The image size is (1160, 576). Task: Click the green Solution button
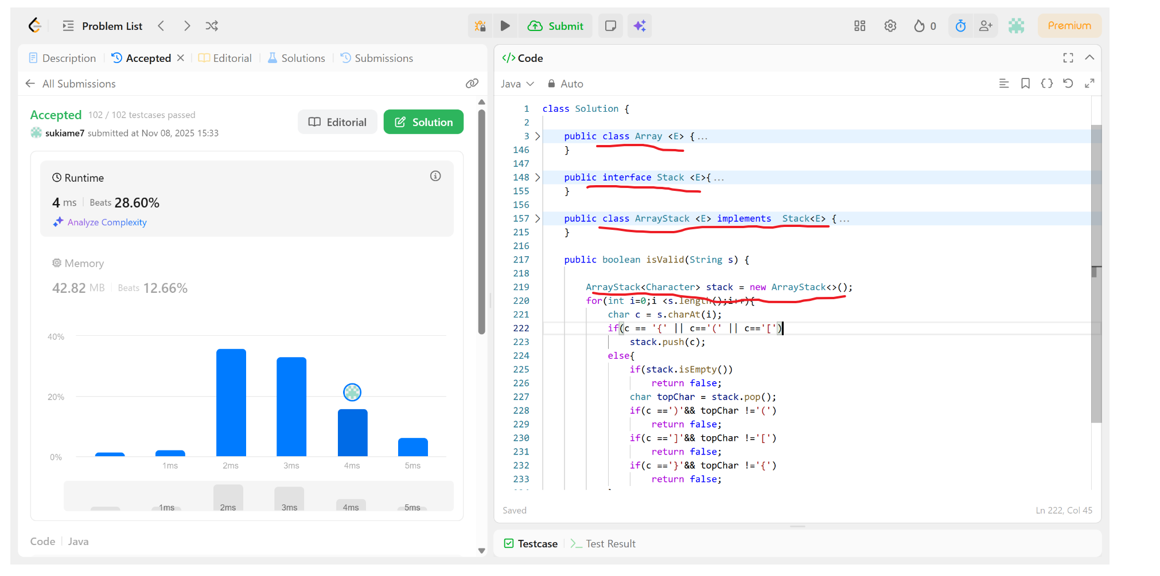click(423, 122)
